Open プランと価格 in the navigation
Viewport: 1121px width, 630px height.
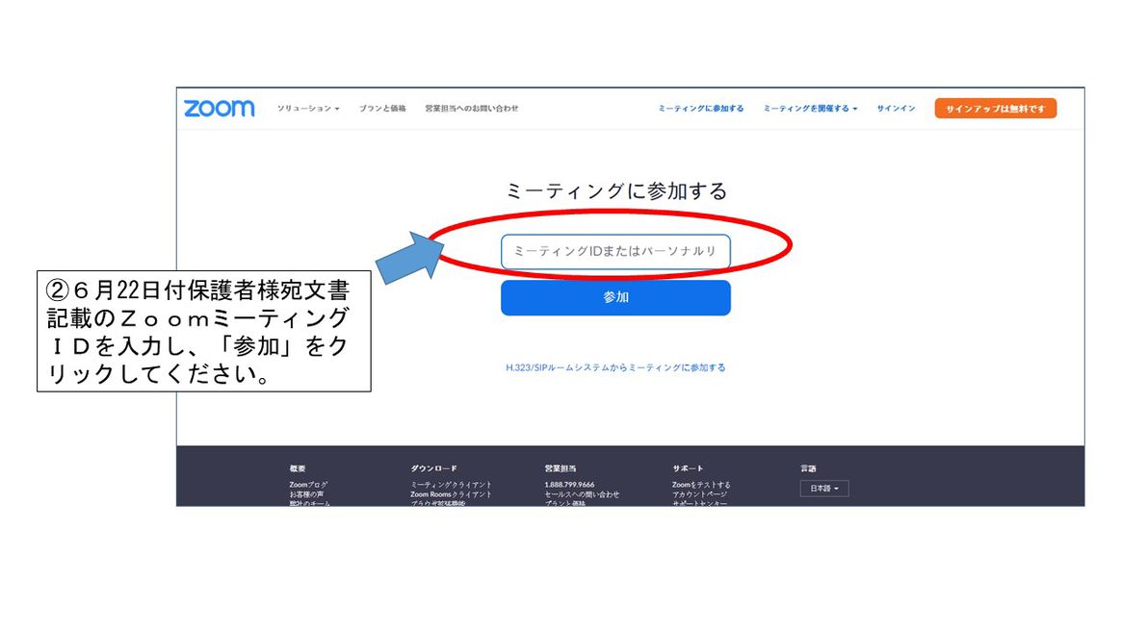(382, 109)
